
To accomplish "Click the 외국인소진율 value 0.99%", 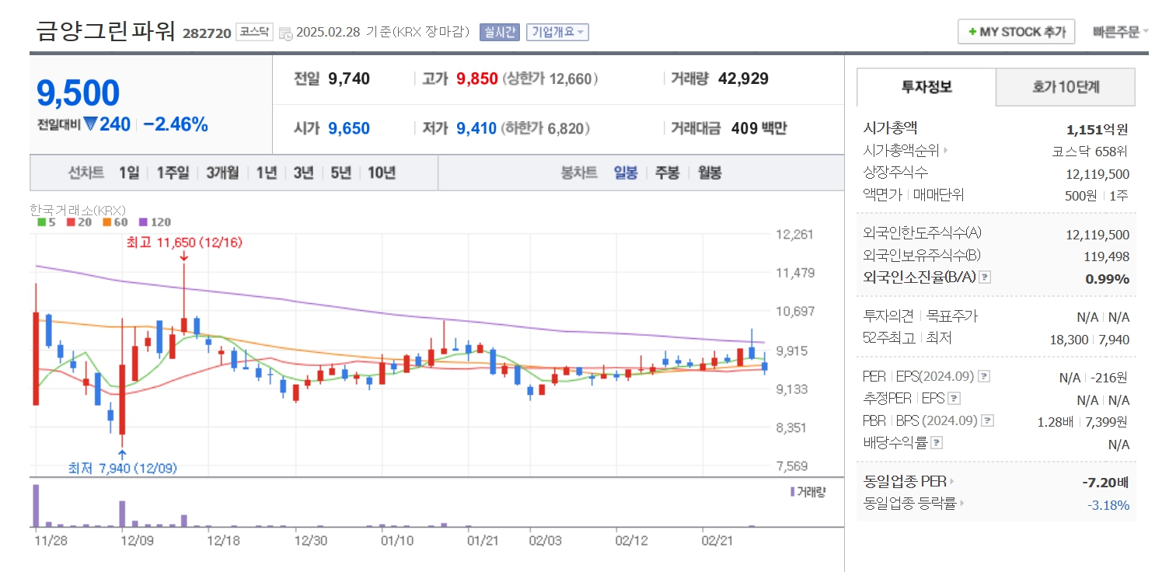I will [1108, 278].
